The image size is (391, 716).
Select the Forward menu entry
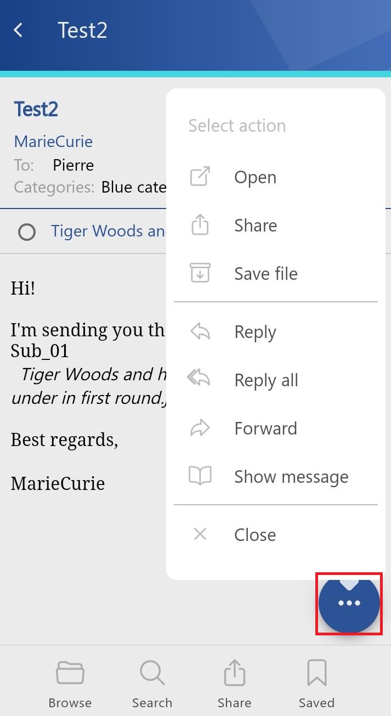(x=265, y=428)
